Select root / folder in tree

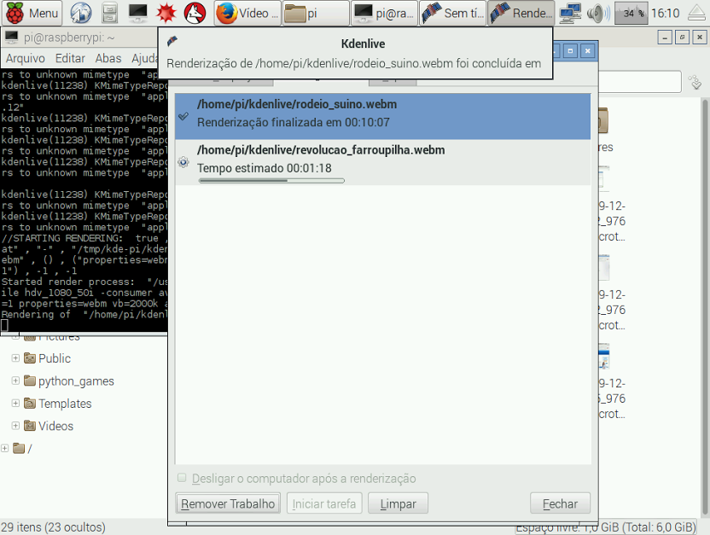point(23,448)
